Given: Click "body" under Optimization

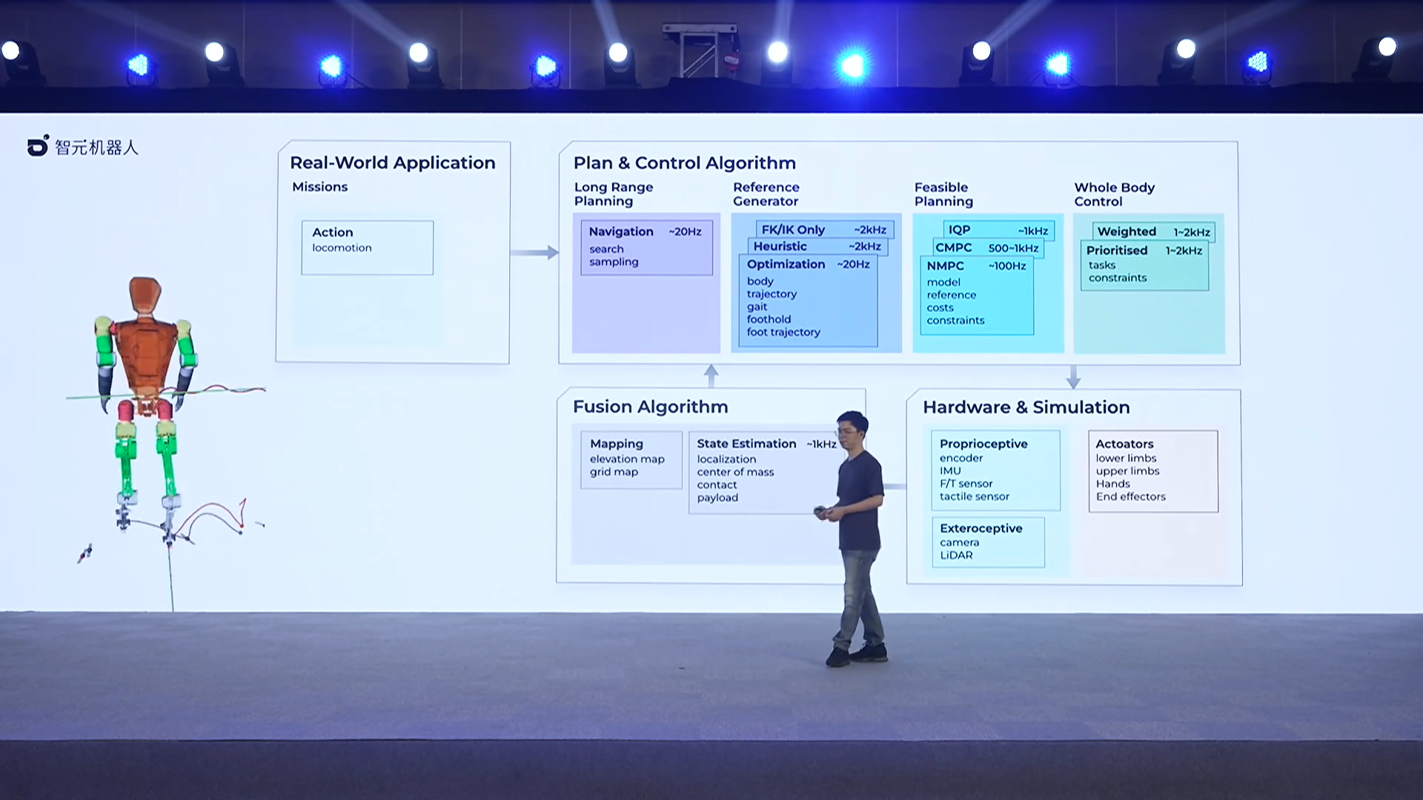Looking at the screenshot, I should (760, 281).
